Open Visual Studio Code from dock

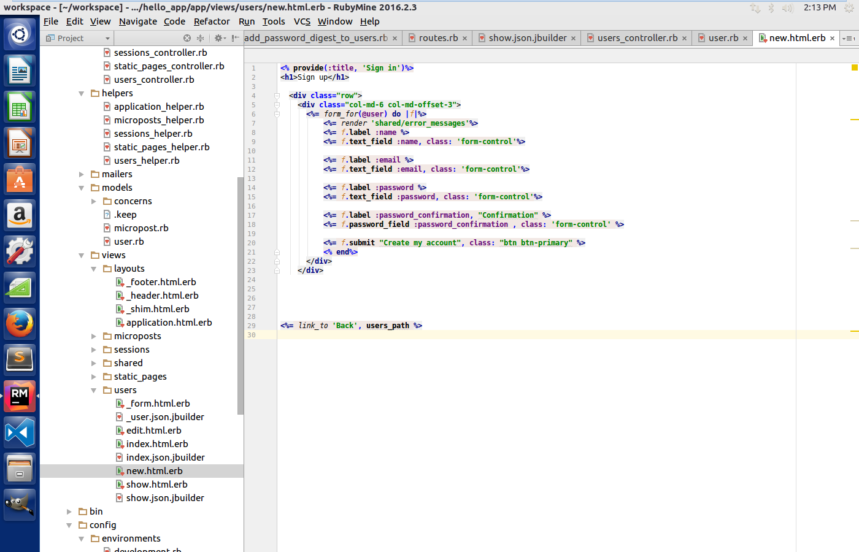tap(20, 432)
